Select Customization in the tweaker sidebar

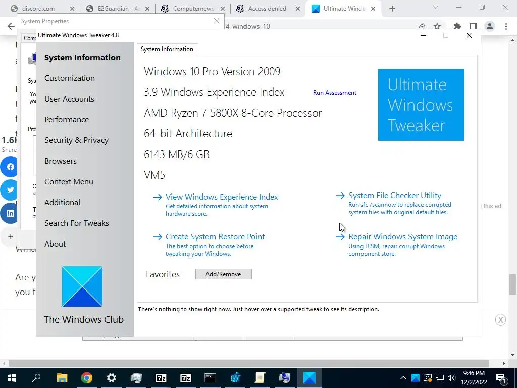point(70,78)
